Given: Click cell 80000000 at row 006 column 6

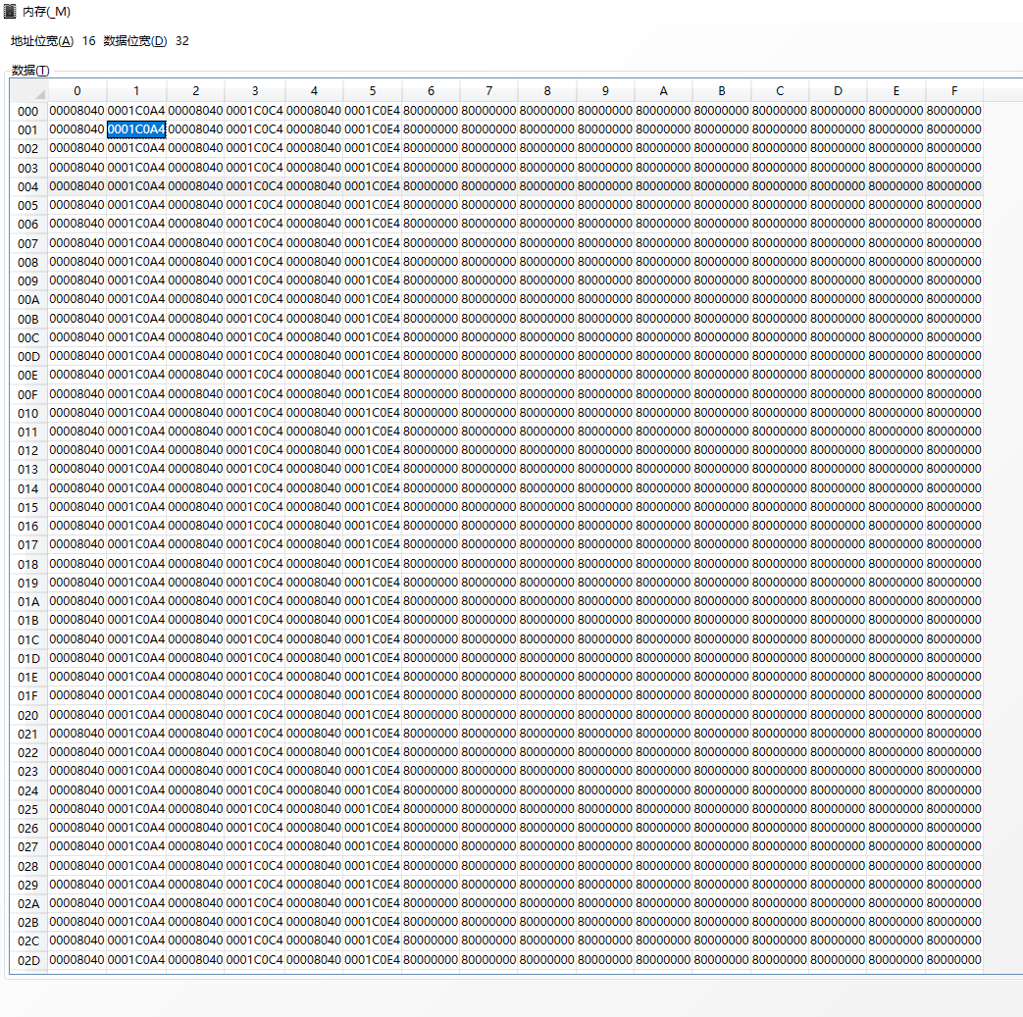Looking at the screenshot, I should coord(431,224).
